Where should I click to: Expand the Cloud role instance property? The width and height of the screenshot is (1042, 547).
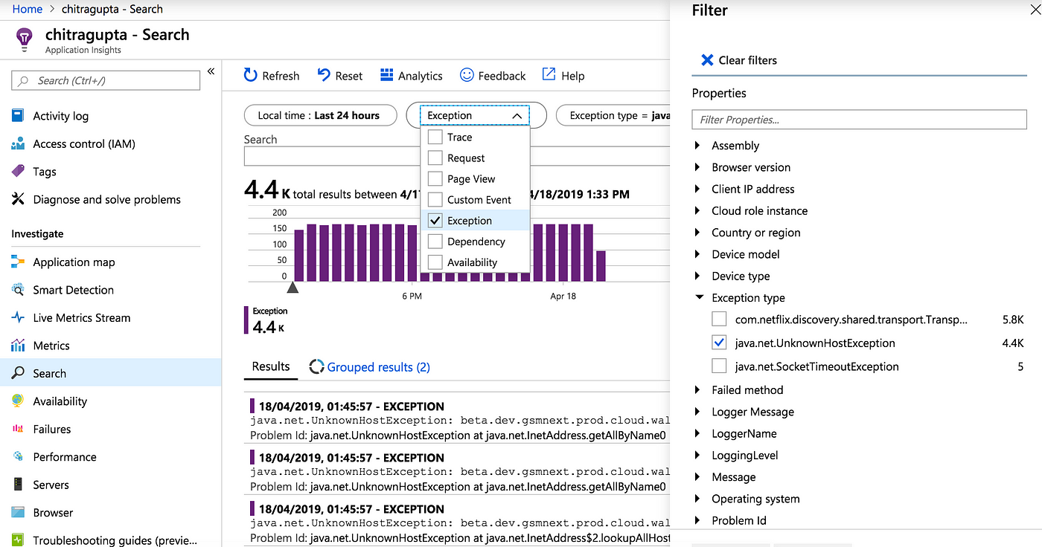[x=697, y=210]
